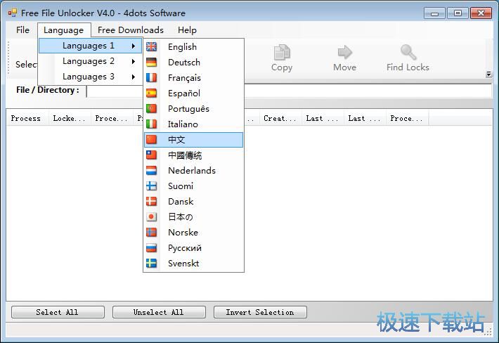Click the Creat... column header
This screenshot has height=343, width=499.
coord(280,118)
